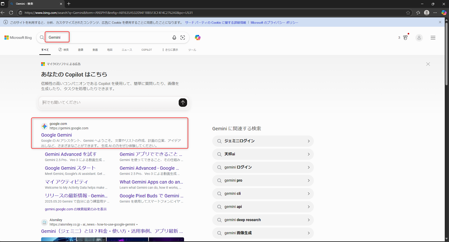This screenshot has width=449, height=242.
Task: Open Copilot icon beside search box
Action: (x=198, y=38)
